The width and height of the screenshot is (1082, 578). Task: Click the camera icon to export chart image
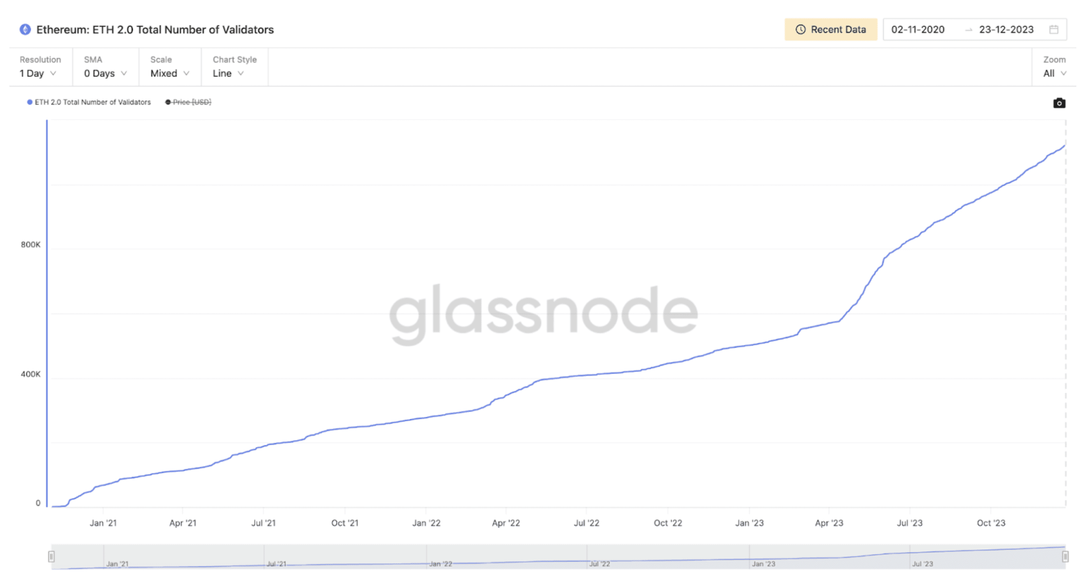pos(1059,103)
